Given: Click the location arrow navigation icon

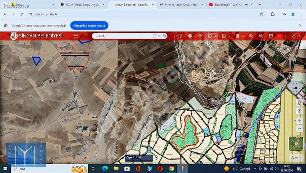Looking at the screenshot, I should pyautogui.click(x=180, y=36).
